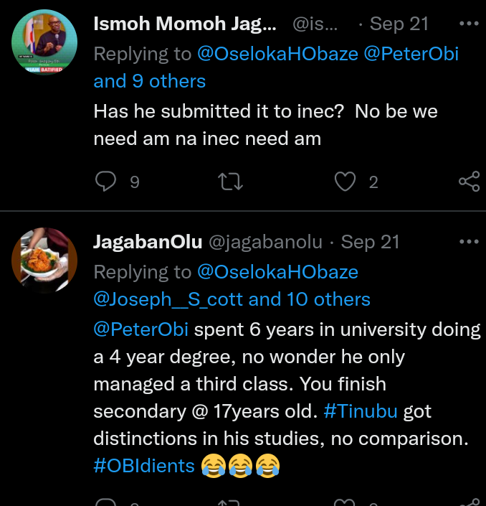Open @PeterObi mention in JagabanOlu's tweet text

[141, 329]
